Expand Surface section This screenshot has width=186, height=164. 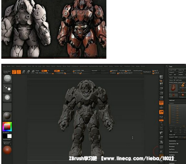[x=172, y=149]
